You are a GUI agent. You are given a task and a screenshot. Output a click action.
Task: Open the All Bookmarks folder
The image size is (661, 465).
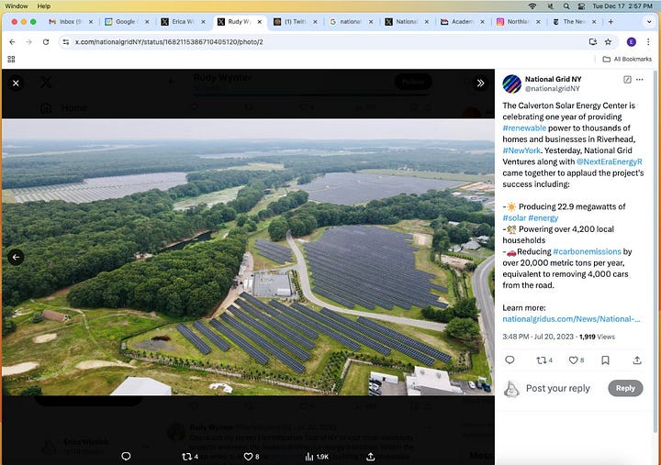[627, 59]
